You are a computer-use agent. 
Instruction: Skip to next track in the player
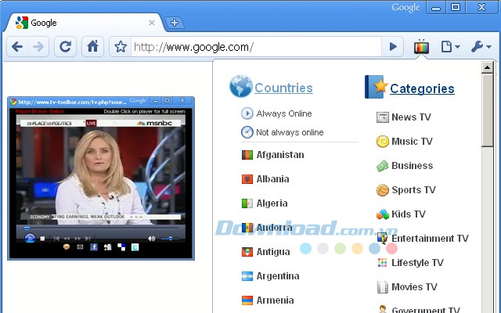pyautogui.click(x=88, y=239)
